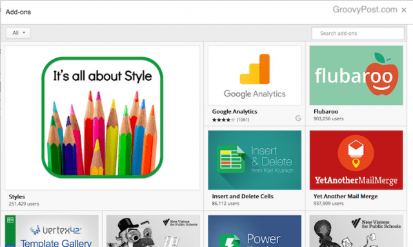Open the Google Analytics add-on image
The width and height of the screenshot is (413, 247).
(x=255, y=76)
